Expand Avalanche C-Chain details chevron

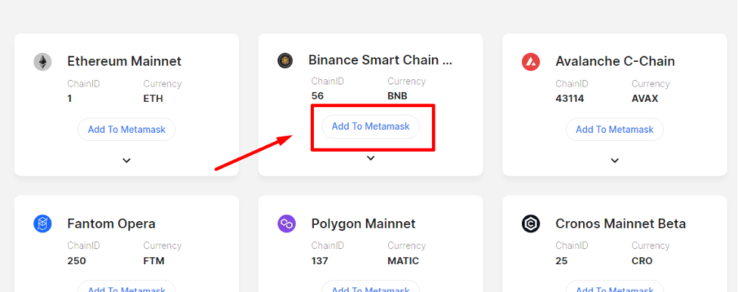615,161
